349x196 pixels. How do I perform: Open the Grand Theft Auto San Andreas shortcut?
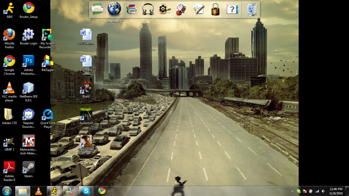click(86, 141)
